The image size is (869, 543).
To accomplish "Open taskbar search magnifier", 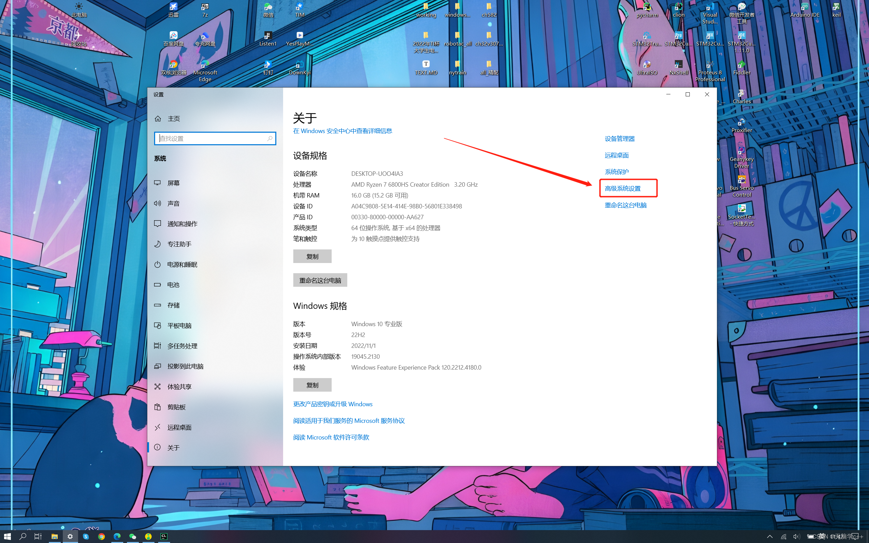I will [23, 536].
